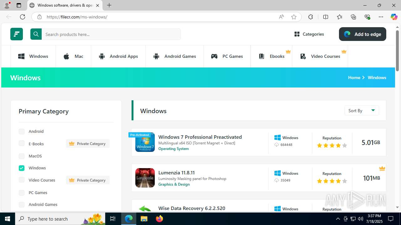Uncheck the Windows category checkbox
The width and height of the screenshot is (401, 225).
tap(22, 168)
